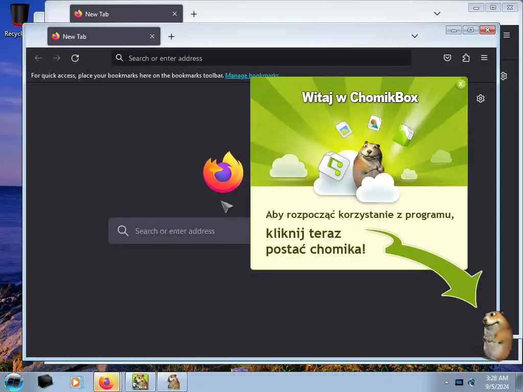Click the new tab settings gear in front window
Viewport: 523px width, 392px height.
coord(481,99)
